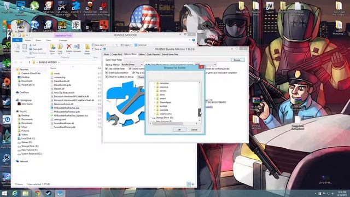This screenshot has width=350, height=197.
Task: Click the Windows Start button
Action: coord(4,193)
